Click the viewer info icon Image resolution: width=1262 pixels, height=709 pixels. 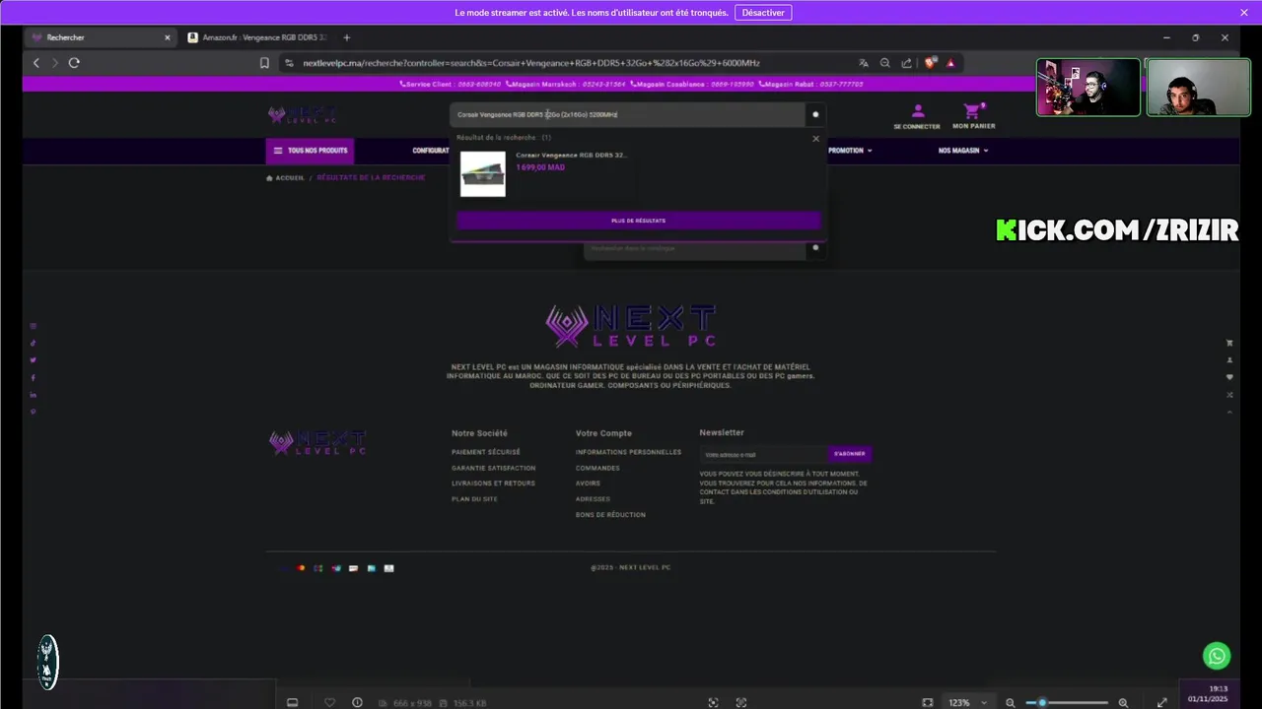coord(357,702)
